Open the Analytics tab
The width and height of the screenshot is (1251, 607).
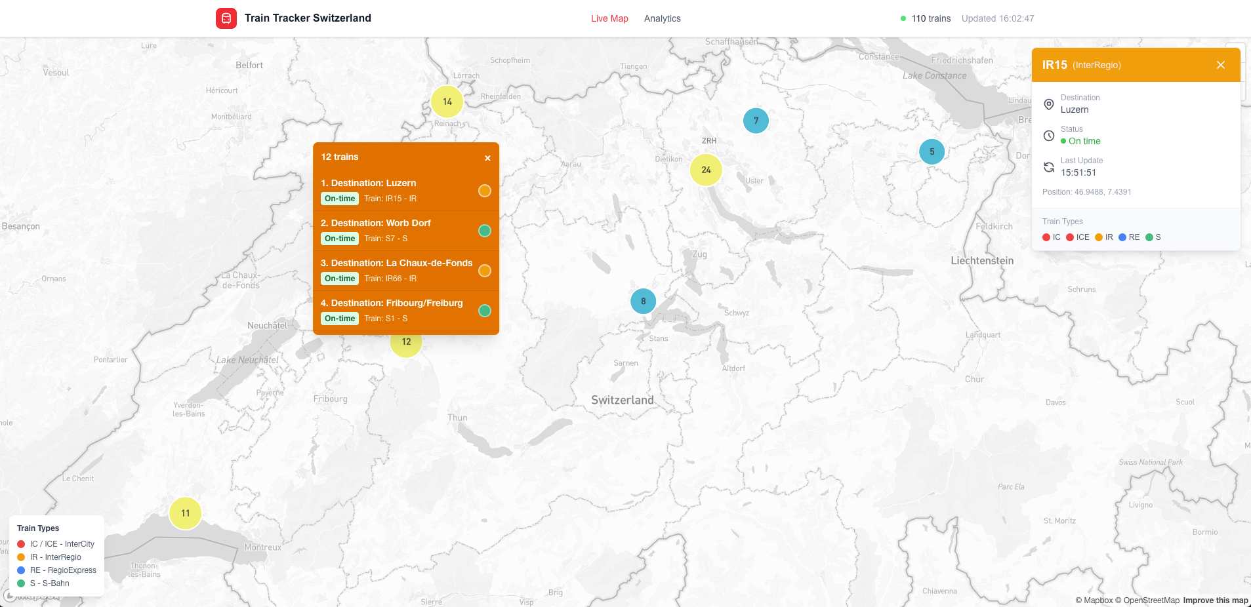662,18
